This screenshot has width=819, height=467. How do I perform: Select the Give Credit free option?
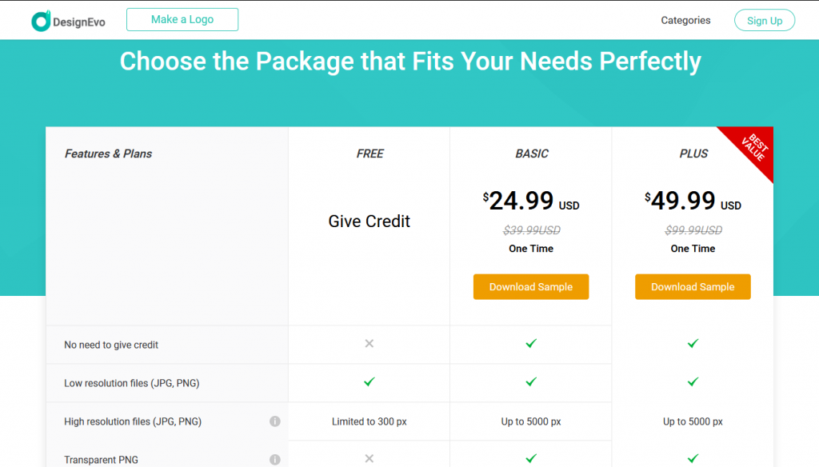coord(370,221)
